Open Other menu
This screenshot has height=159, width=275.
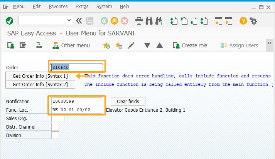pos(71,45)
